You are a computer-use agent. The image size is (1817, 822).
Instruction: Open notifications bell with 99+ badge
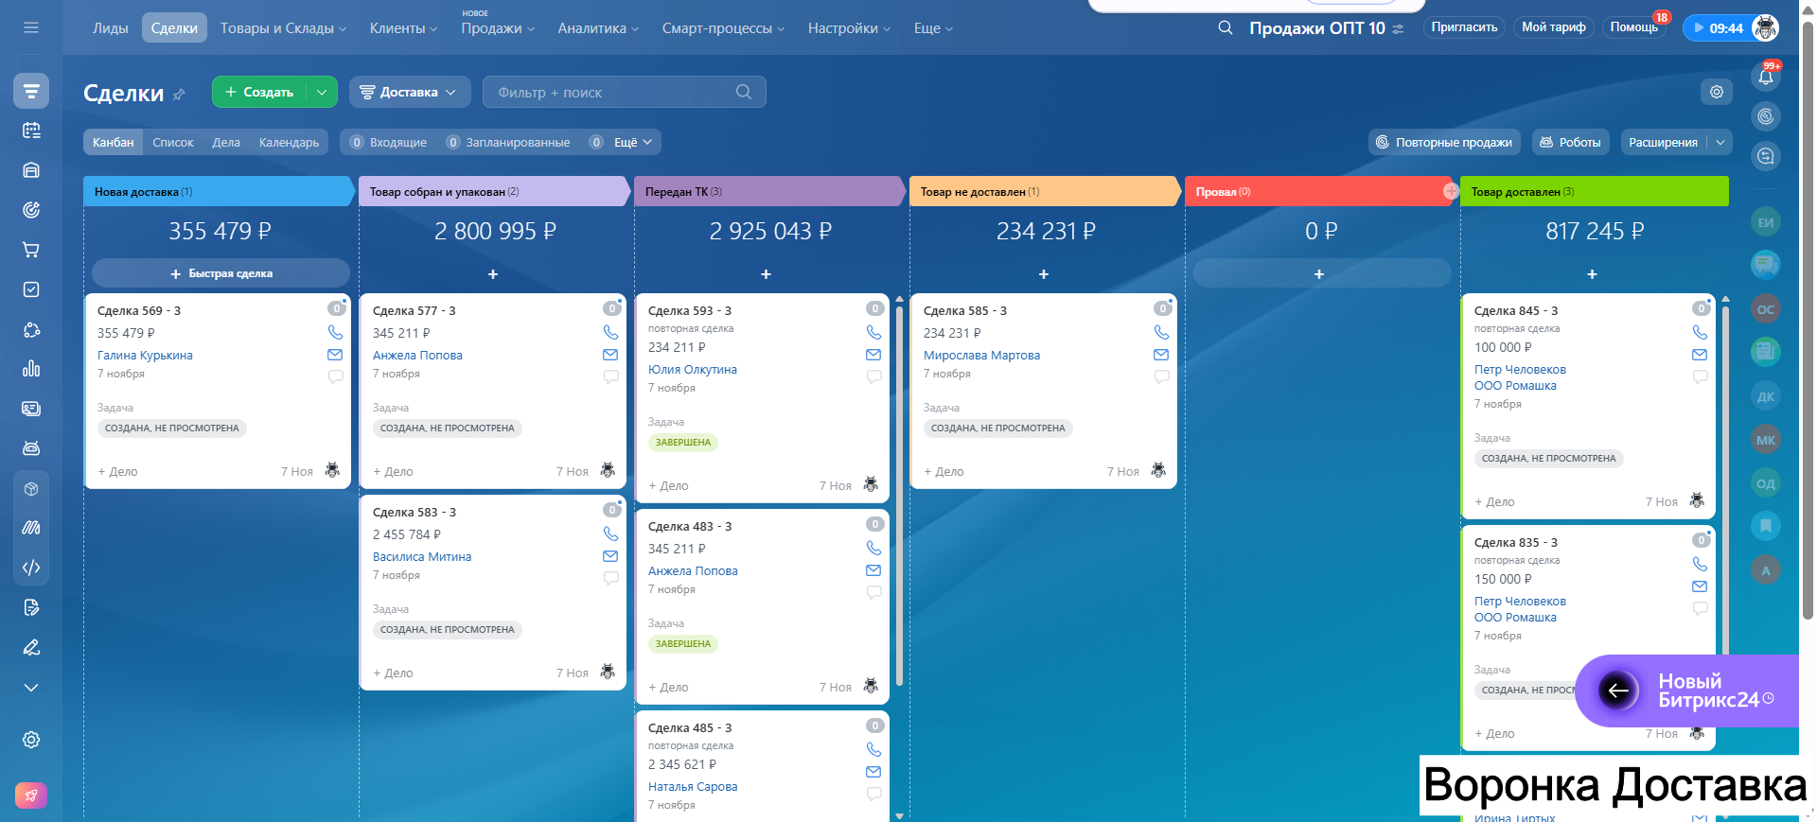1766,77
